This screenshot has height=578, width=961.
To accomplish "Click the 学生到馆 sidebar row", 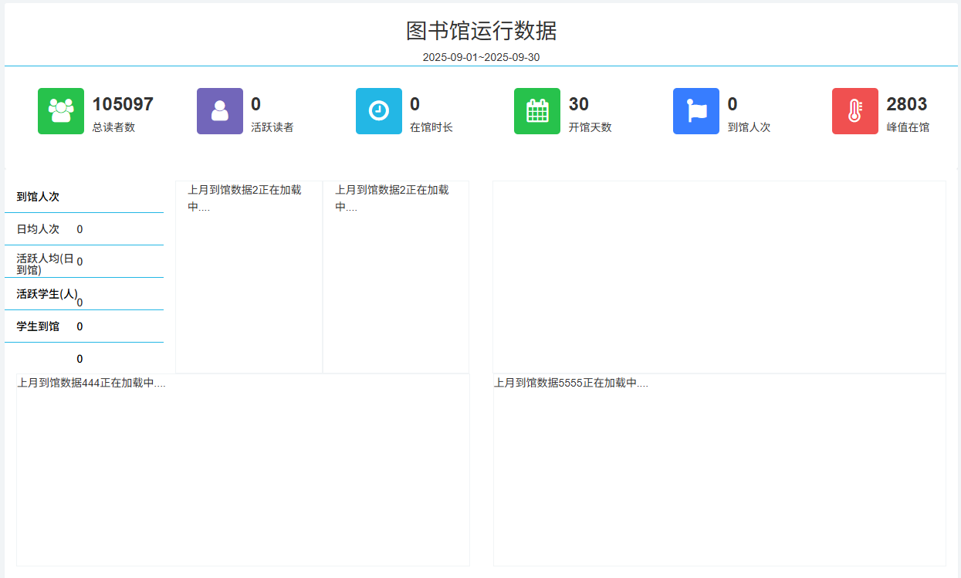I will [39, 326].
